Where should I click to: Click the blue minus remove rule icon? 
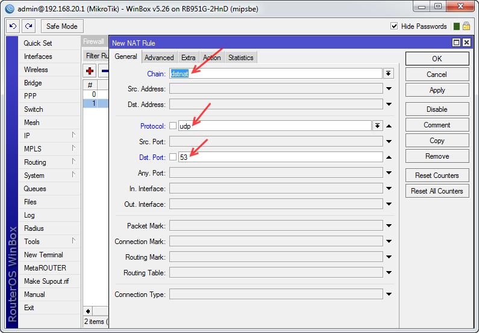(104, 71)
